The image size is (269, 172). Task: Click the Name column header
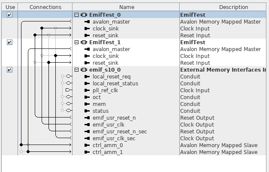tap(127, 7)
